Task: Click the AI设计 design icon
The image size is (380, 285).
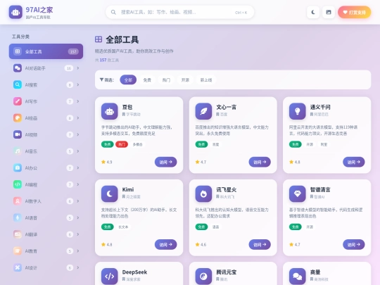Action: point(18,267)
